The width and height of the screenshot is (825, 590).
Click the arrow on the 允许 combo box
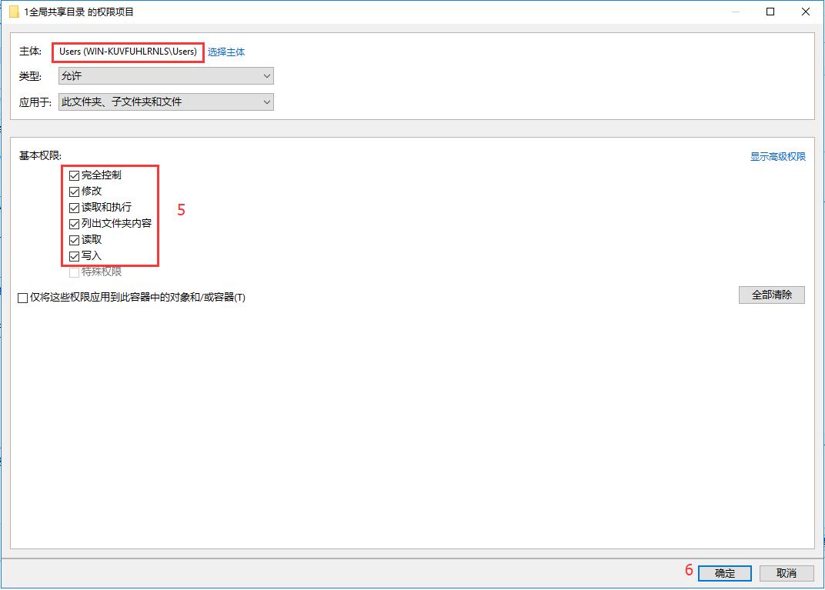(266, 75)
